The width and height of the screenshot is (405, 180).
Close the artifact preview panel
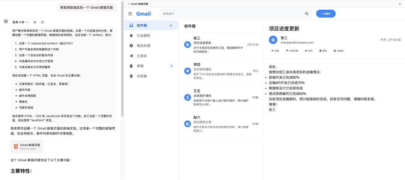tap(400, 4)
